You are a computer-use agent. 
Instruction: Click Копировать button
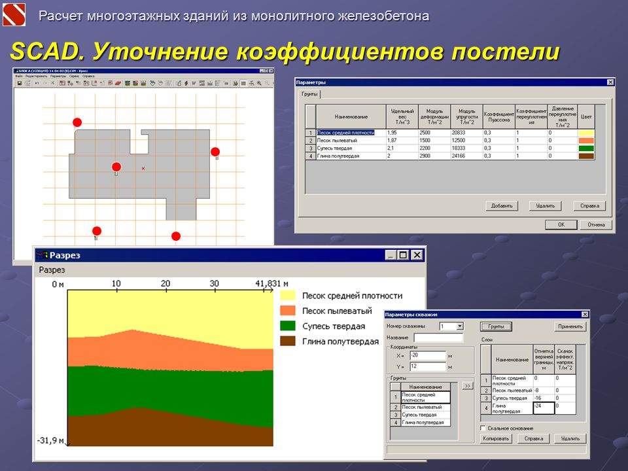point(496,438)
